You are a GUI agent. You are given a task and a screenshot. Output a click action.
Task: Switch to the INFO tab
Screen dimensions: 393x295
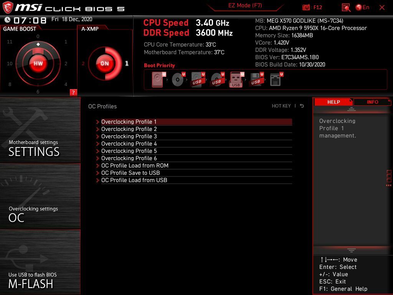pos(372,102)
